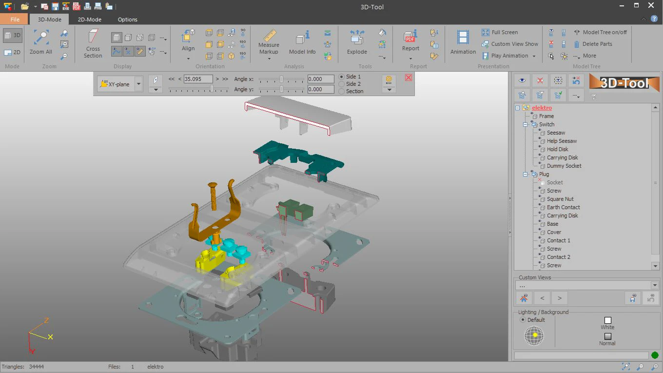663x373 pixels.
Task: Launch the Explode tool
Action: point(356,43)
